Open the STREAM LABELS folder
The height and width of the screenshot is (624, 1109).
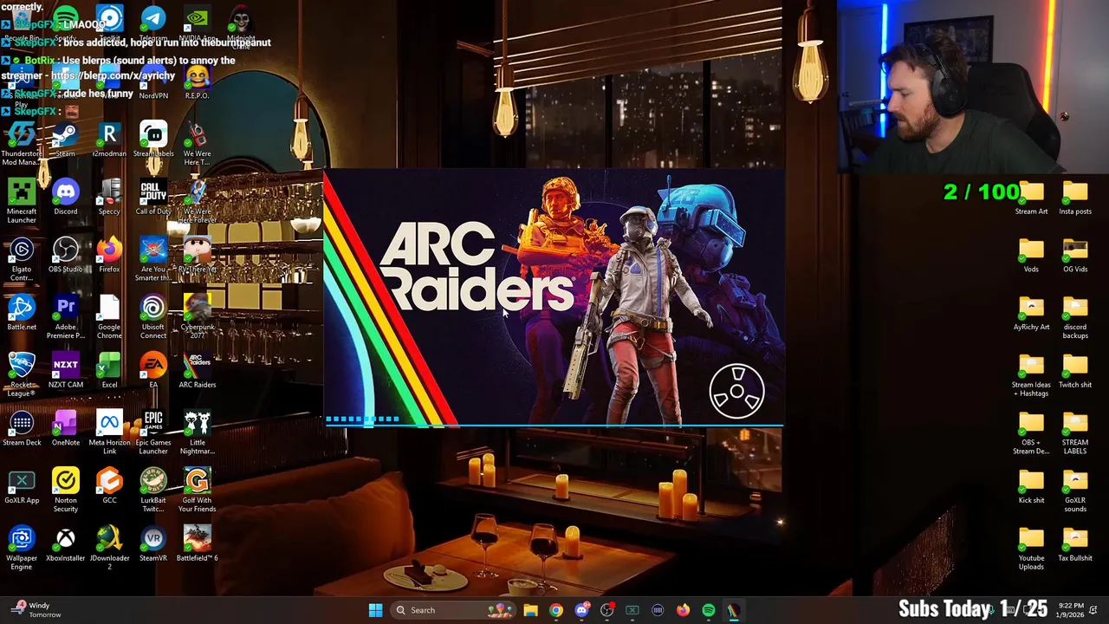[1075, 432]
